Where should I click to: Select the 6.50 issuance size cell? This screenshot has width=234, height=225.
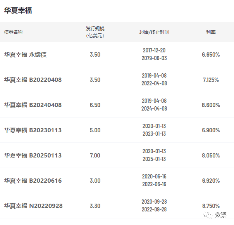(95, 105)
